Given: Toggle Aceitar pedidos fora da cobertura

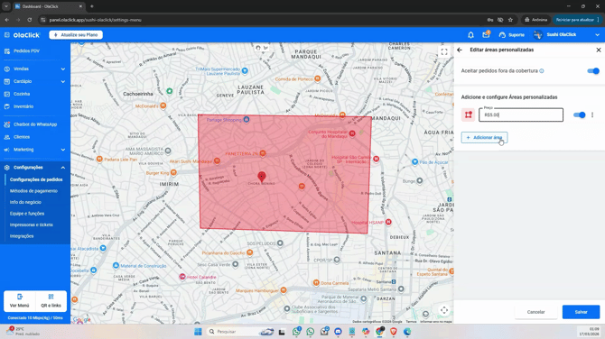Looking at the screenshot, I should pyautogui.click(x=593, y=71).
